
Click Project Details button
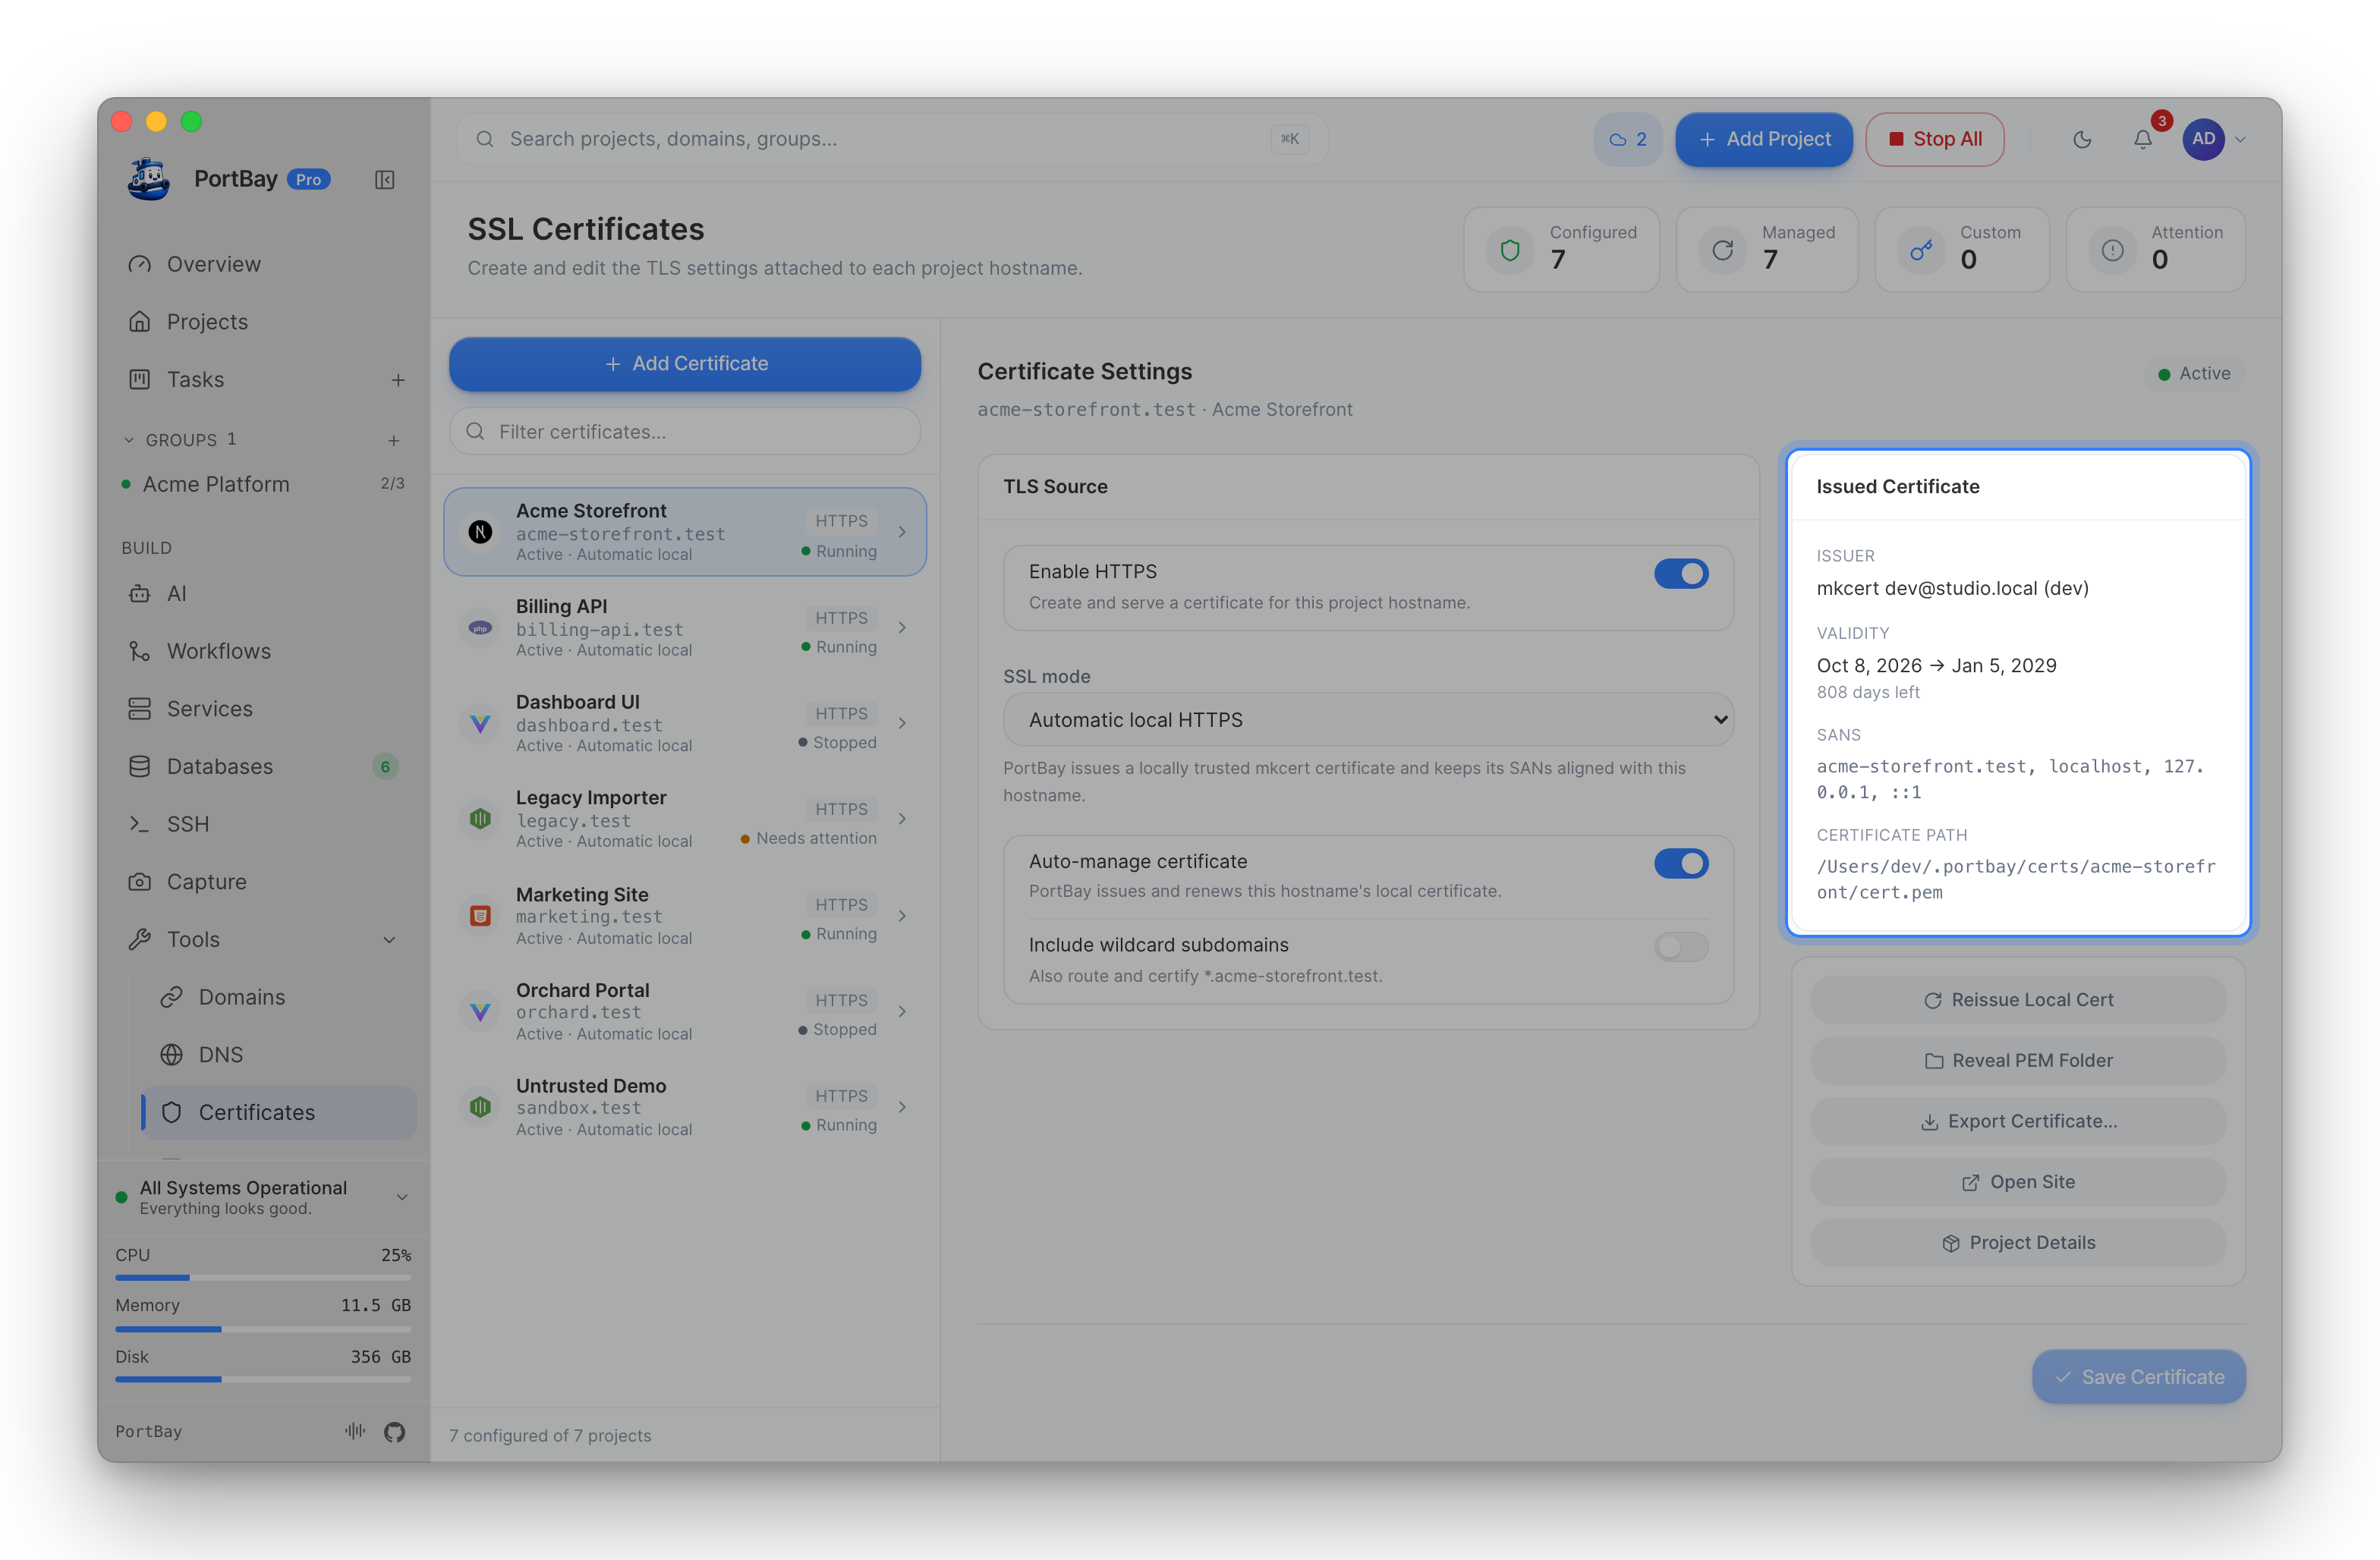coord(2018,1243)
